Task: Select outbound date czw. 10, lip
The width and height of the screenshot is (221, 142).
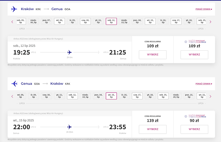Action: (85, 21)
